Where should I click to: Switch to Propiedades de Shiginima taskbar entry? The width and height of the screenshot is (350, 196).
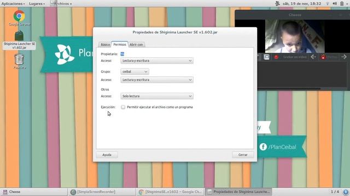point(238,192)
